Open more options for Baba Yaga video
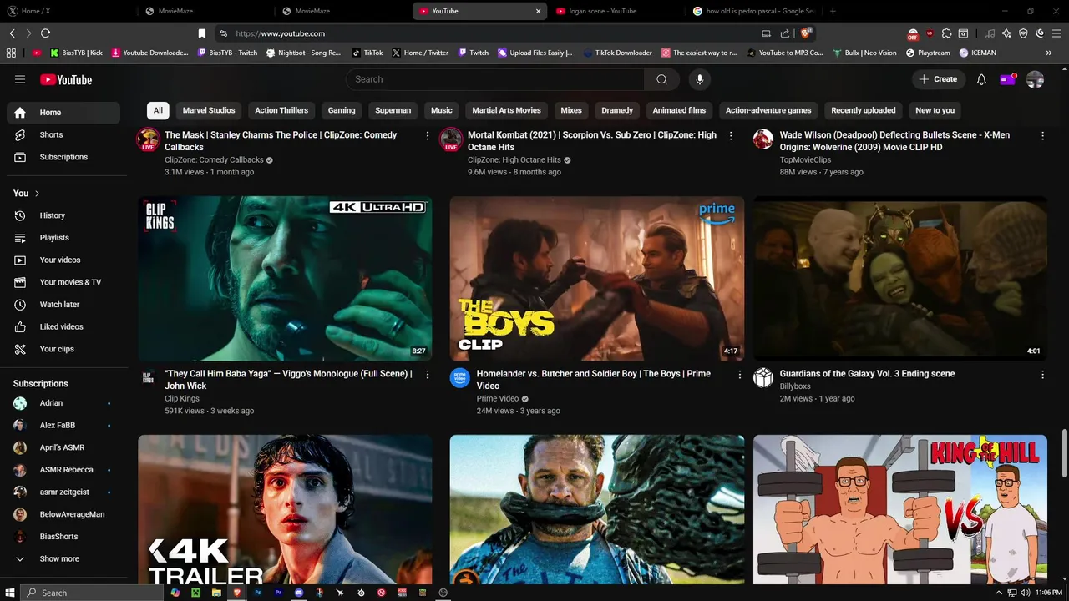Screen dimensions: 1069x601 [428, 375]
